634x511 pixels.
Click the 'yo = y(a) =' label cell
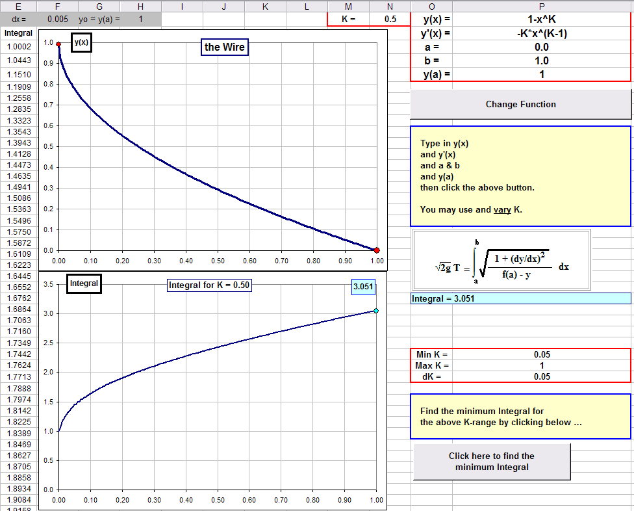point(99,19)
